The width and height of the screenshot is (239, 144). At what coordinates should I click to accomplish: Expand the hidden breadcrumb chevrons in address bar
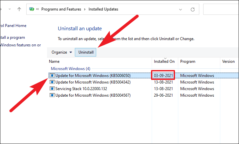(37, 9)
